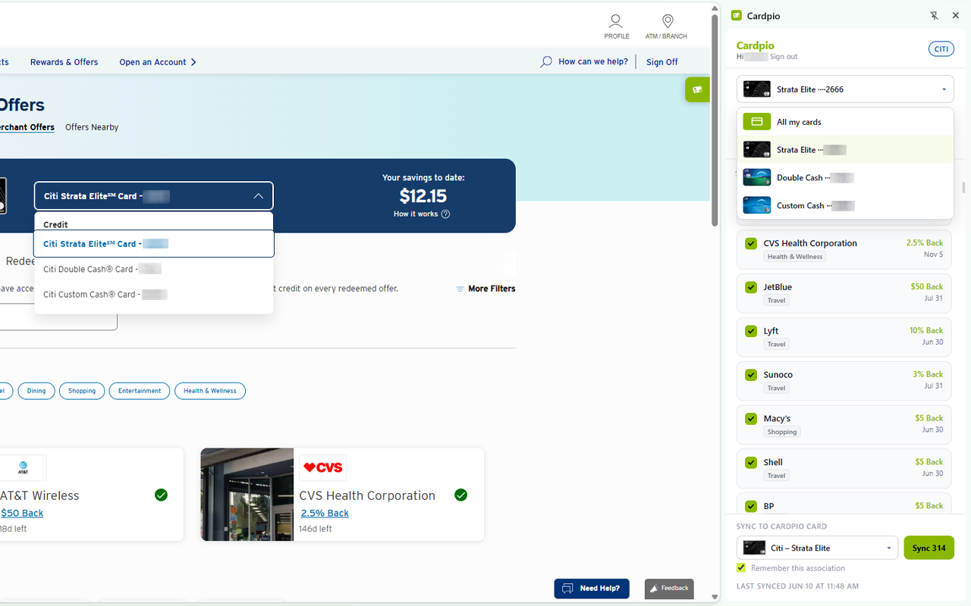Uncheck 'Remember this association'

(741, 568)
